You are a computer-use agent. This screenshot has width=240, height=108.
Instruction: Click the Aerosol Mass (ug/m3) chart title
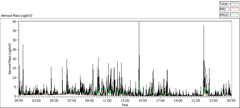[17, 16]
